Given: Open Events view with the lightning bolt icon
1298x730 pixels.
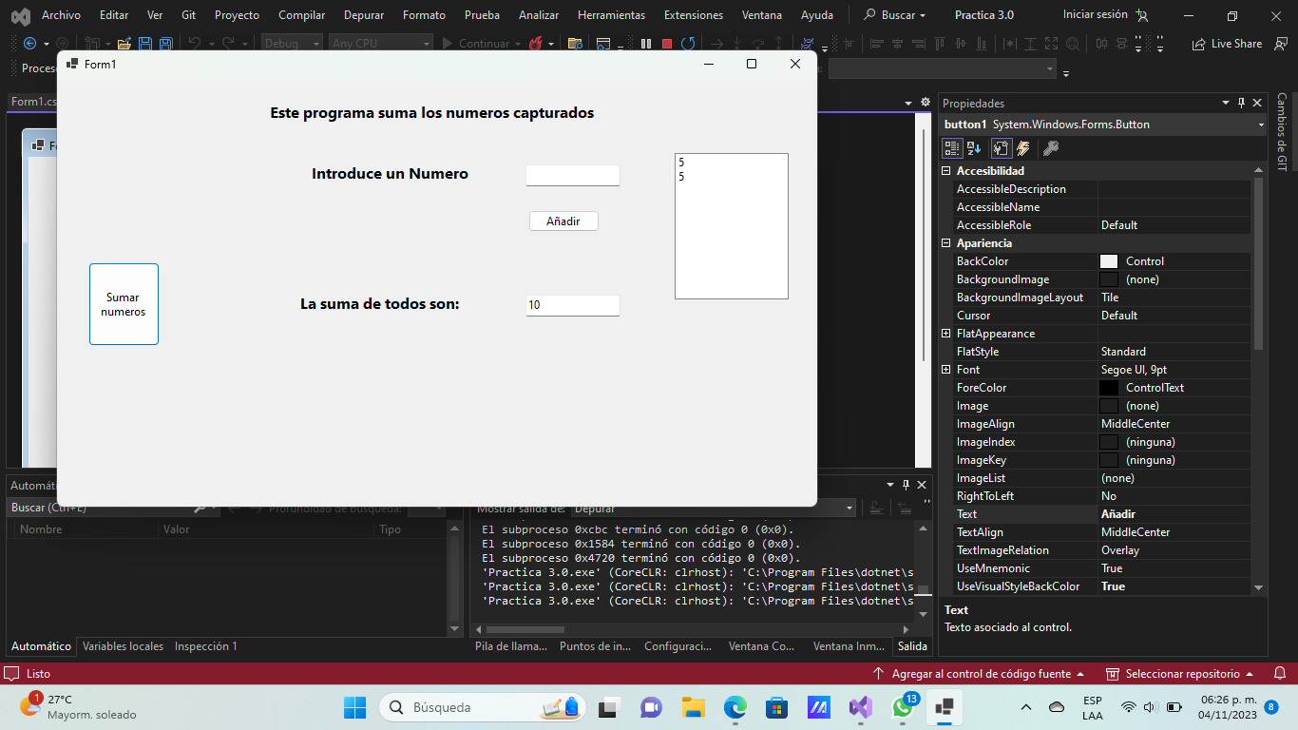Looking at the screenshot, I should tap(1024, 148).
